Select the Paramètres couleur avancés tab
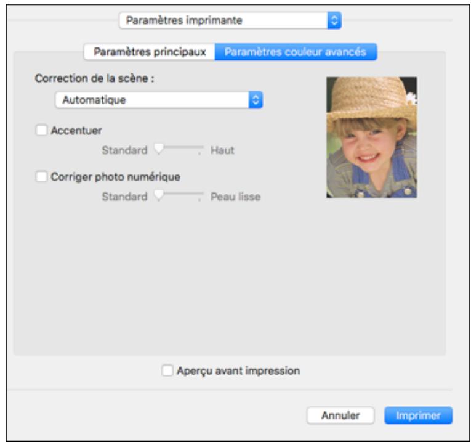 click(296, 52)
